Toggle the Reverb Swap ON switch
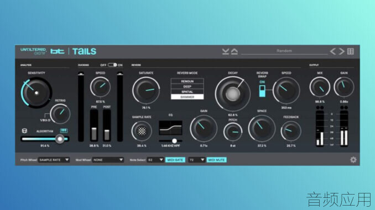Screen dimensions: 375x210 coord(262,91)
